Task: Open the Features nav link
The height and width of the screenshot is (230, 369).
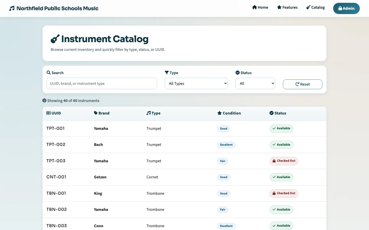Action: point(287,7)
